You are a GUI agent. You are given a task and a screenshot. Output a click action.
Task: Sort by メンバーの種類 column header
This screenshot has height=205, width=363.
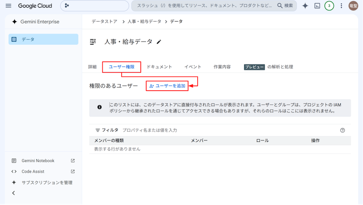click(x=109, y=140)
